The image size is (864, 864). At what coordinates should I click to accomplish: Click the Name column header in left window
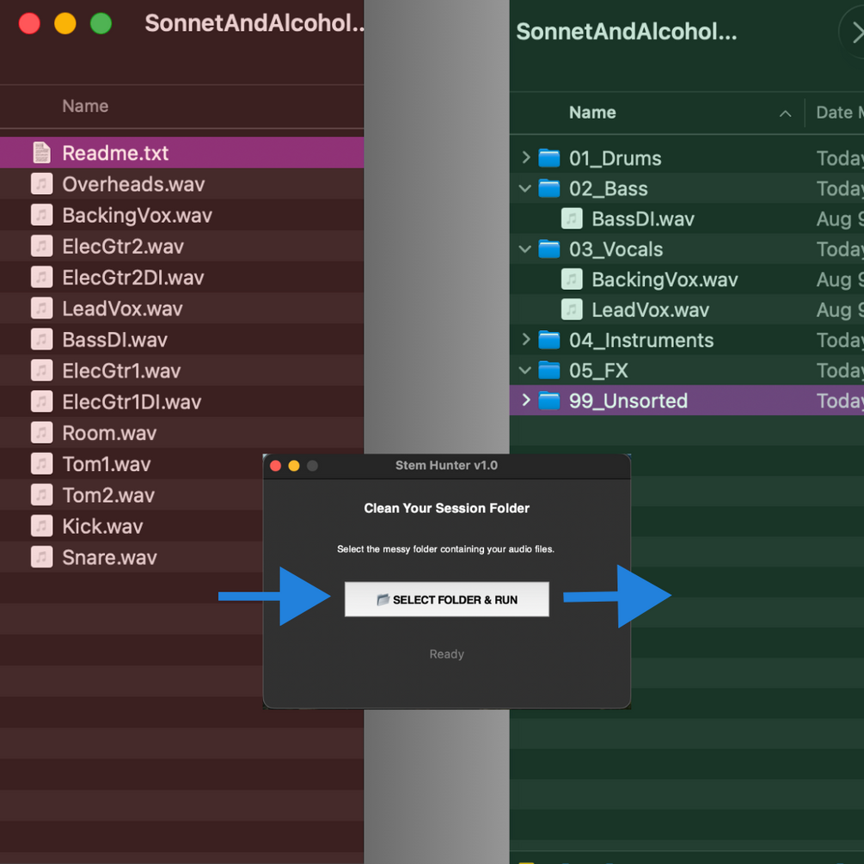[85, 107]
